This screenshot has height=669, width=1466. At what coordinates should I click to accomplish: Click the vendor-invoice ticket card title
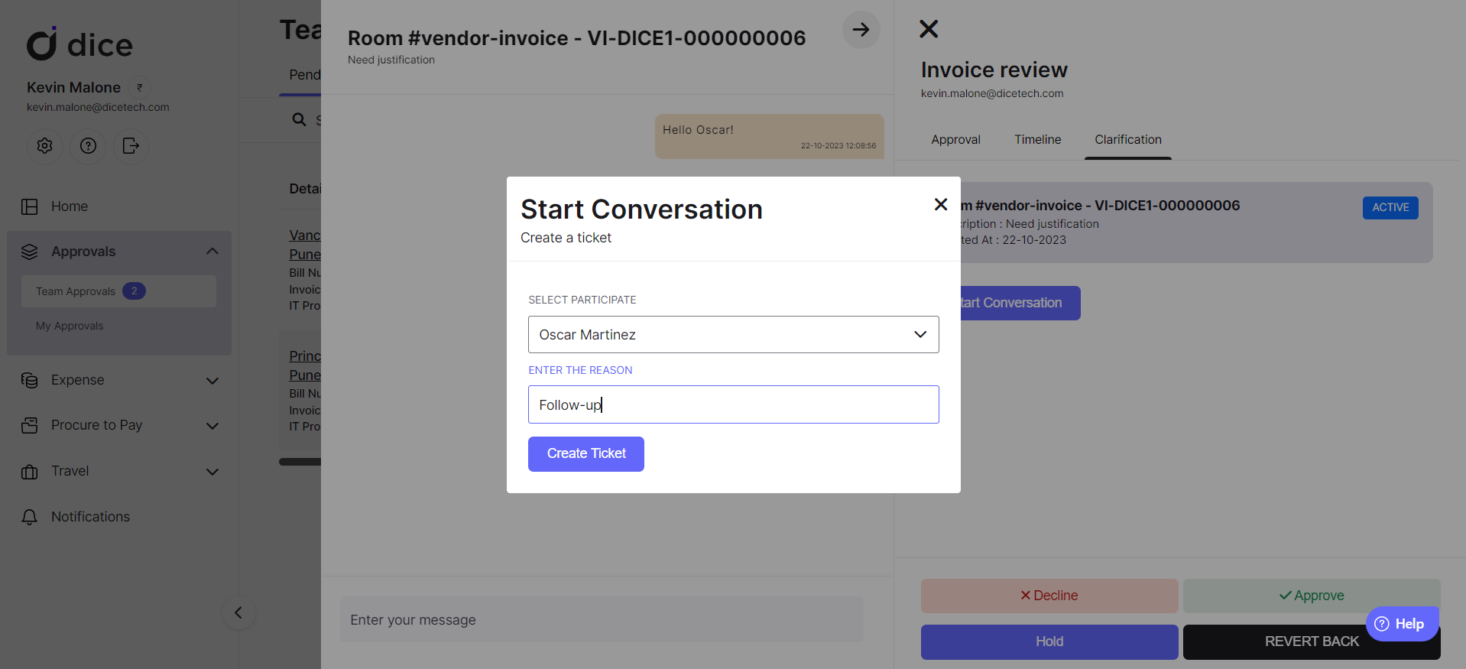1101,206
